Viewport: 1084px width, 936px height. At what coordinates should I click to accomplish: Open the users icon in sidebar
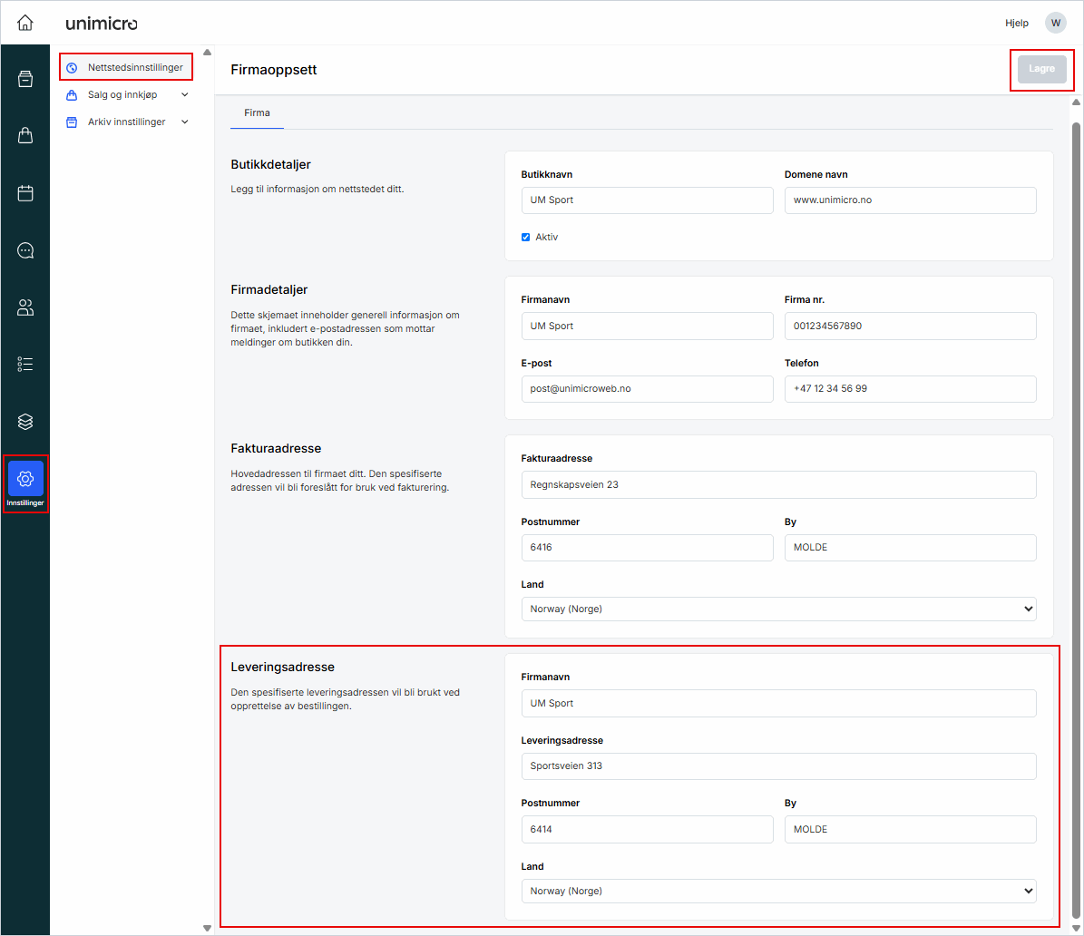coord(25,307)
